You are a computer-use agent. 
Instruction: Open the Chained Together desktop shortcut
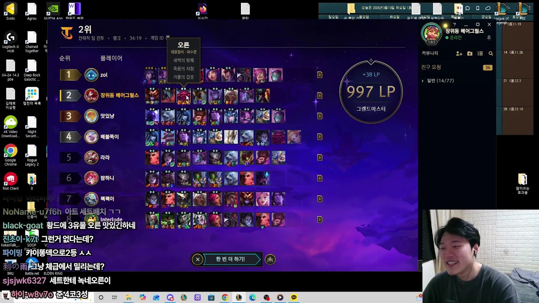point(32,42)
